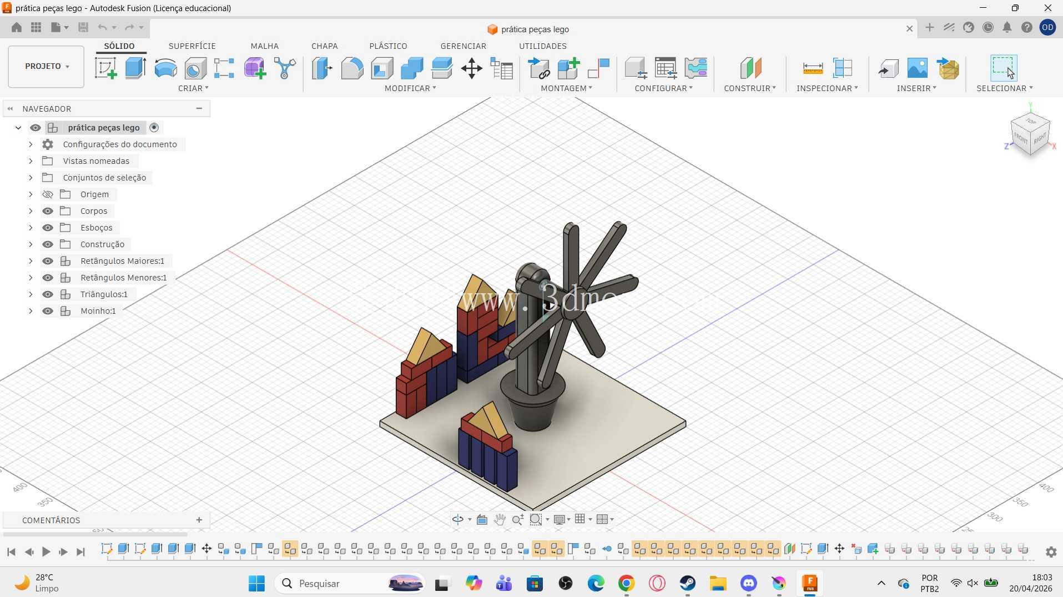
Task: Select the Revolve tool
Action: 165,68
